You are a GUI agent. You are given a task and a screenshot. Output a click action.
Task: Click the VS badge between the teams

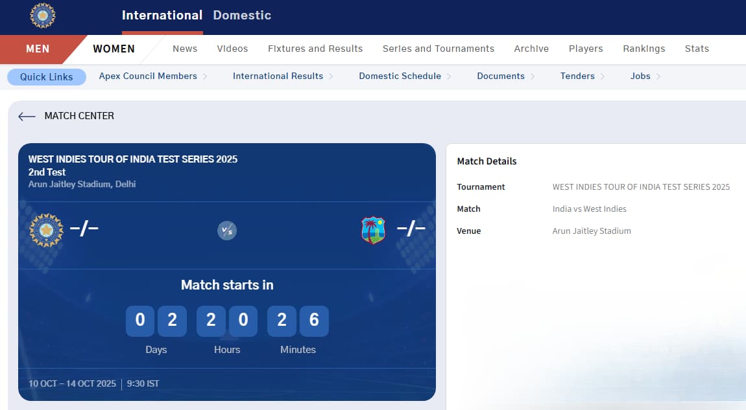point(226,231)
